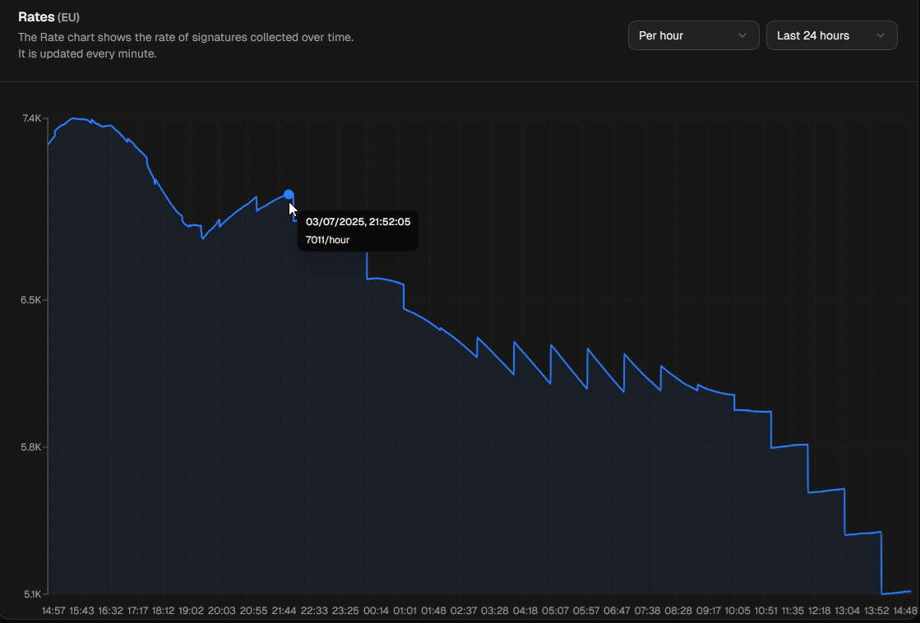Click the 20:03 x-axis label
920x623 pixels.
tap(222, 611)
